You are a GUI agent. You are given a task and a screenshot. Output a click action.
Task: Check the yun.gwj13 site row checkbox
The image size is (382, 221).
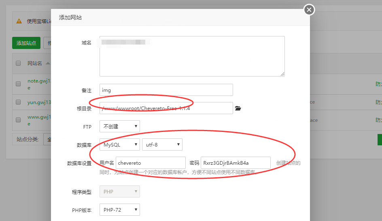tap(18, 102)
